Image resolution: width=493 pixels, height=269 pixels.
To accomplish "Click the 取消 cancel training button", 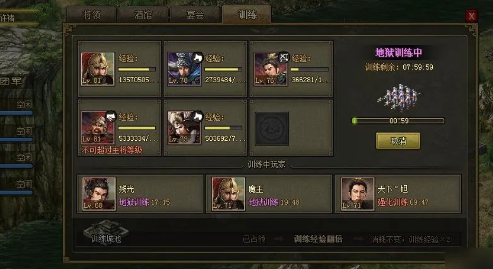I will point(398,141).
